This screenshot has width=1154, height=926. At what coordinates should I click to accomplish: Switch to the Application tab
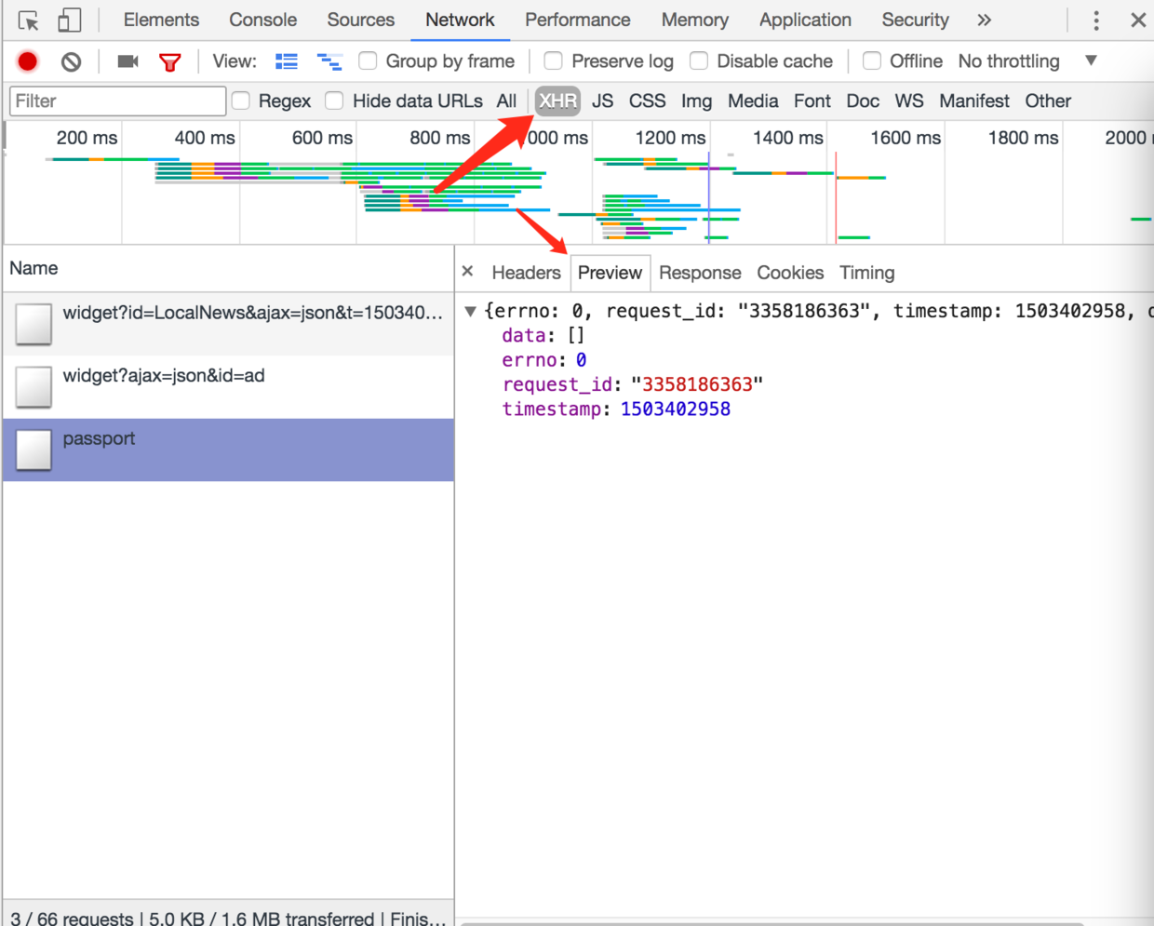point(805,20)
